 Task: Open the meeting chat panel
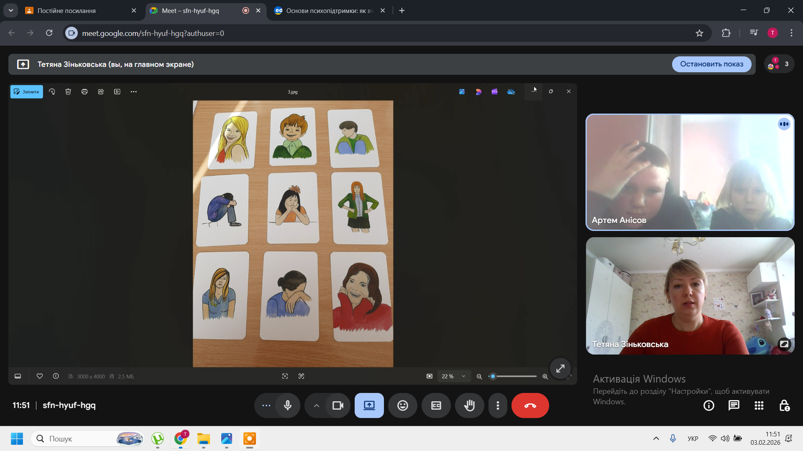[x=734, y=405]
